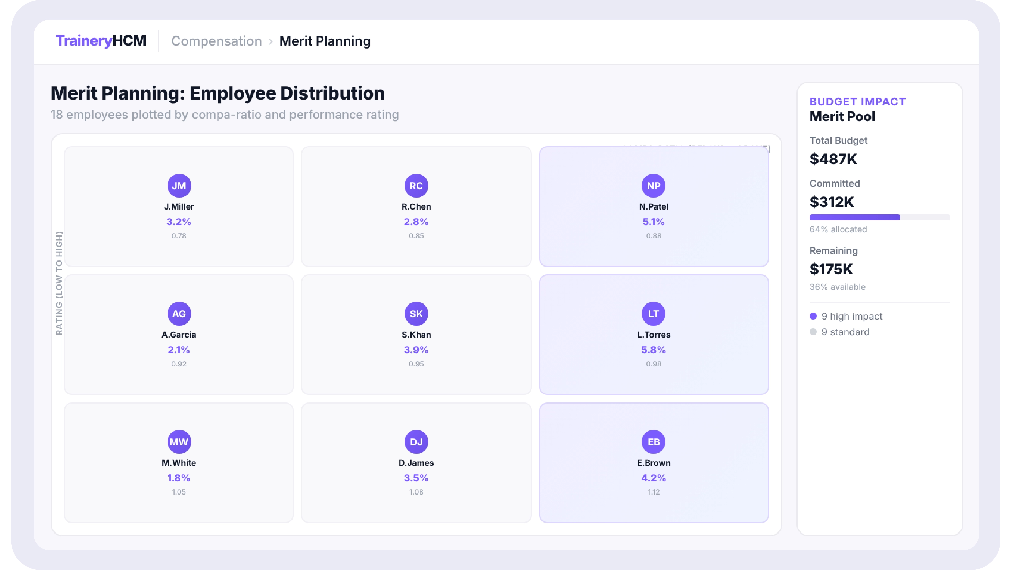The height and width of the screenshot is (570, 1014).
Task: Select A.Garcia name label
Action: point(179,335)
